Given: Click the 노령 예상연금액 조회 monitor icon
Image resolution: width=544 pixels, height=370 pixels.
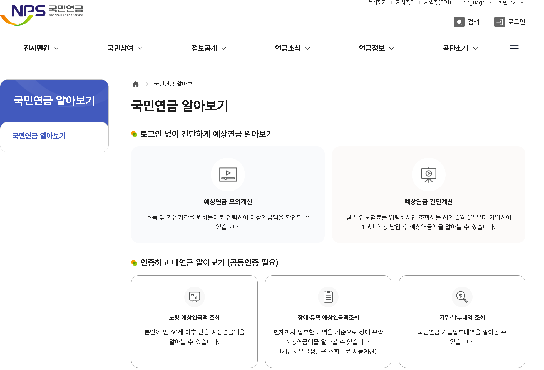Looking at the screenshot, I should (x=194, y=297).
